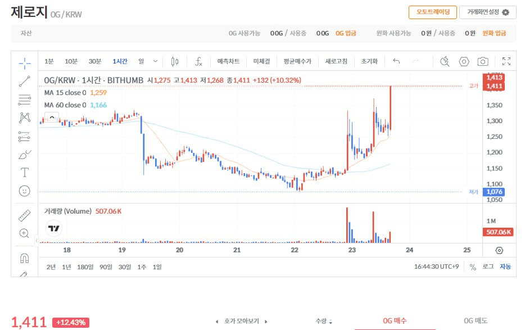
Task: Enter fullscreen chart mode
Action: point(505,61)
